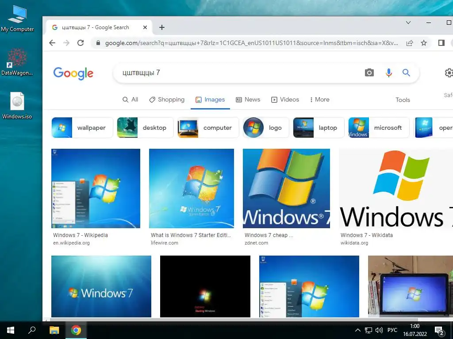The width and height of the screenshot is (453, 339).
Task: Click 'Windows 7 - Wikidata' caption
Action: (x=367, y=235)
